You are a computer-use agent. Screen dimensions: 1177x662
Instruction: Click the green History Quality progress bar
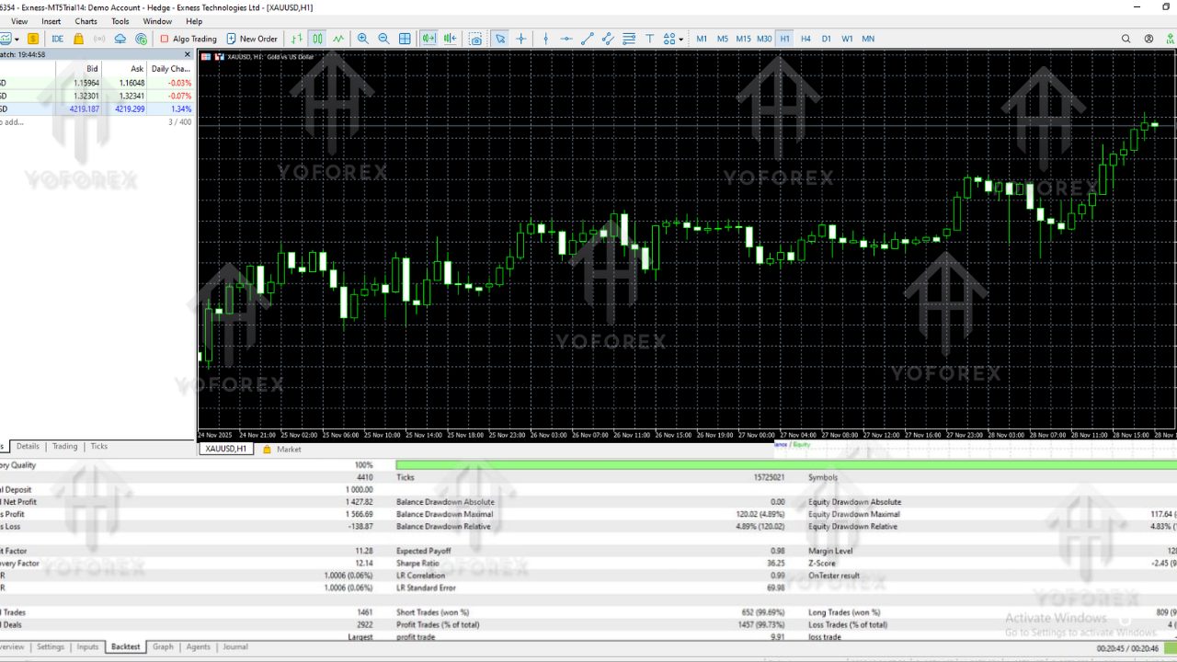coord(782,465)
